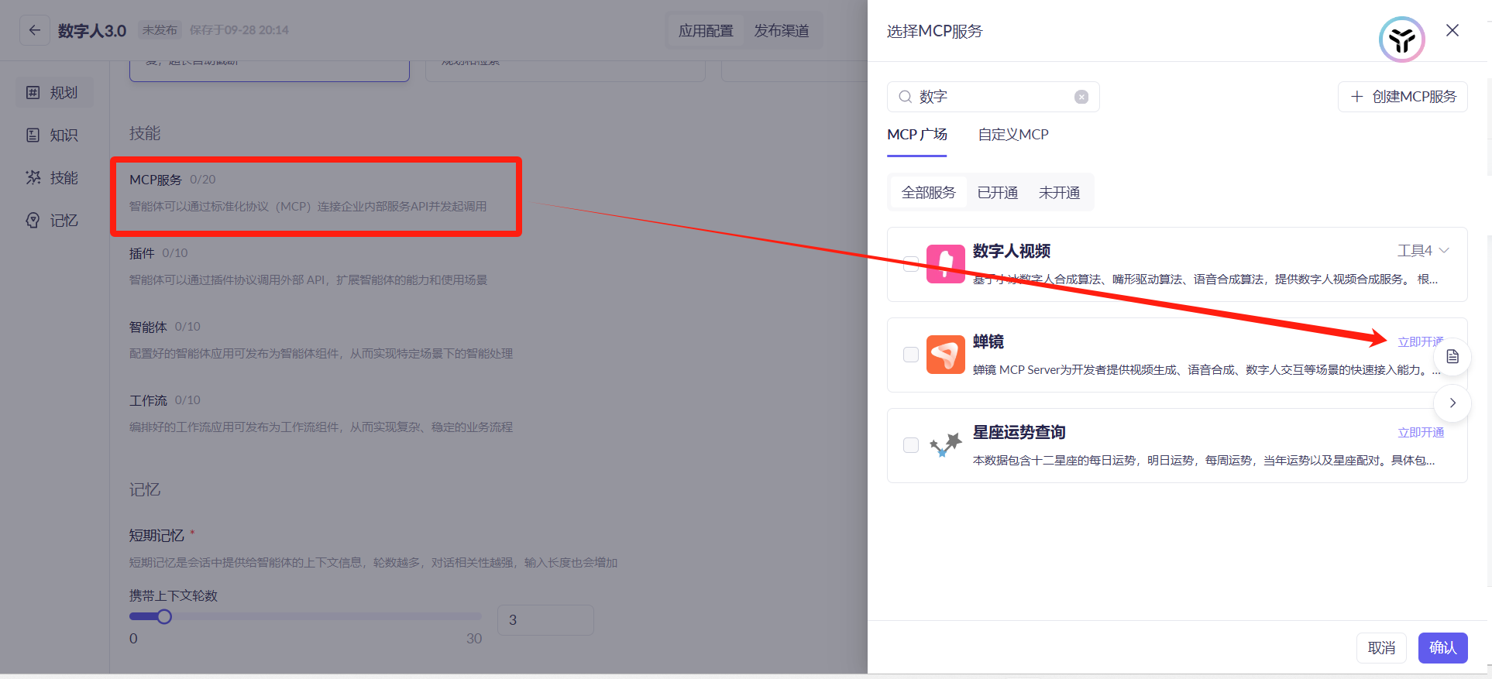Click the 记忆 section heading

145,489
